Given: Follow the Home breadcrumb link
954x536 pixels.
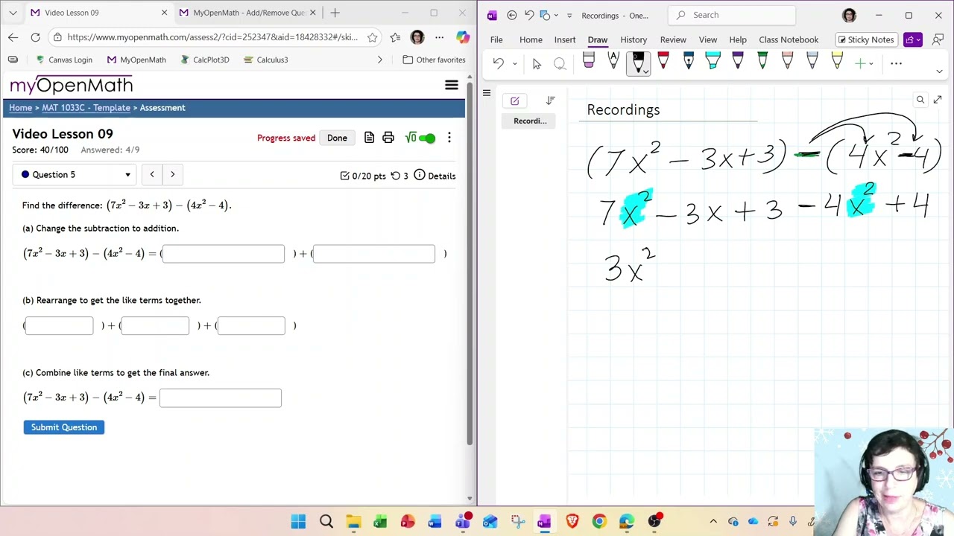Looking at the screenshot, I should click(20, 108).
